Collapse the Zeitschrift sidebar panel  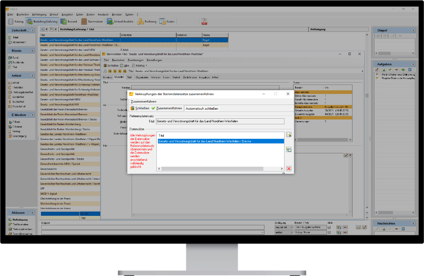pyautogui.click(x=32, y=31)
